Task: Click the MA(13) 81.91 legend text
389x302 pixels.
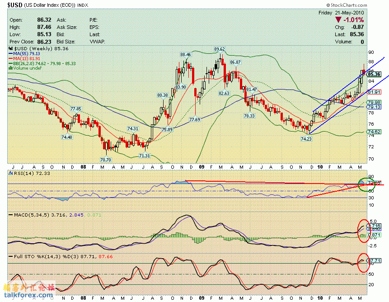Action: [x=27, y=59]
